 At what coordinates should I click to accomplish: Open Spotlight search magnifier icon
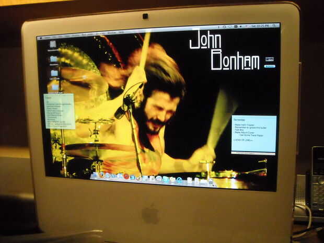click(x=274, y=26)
